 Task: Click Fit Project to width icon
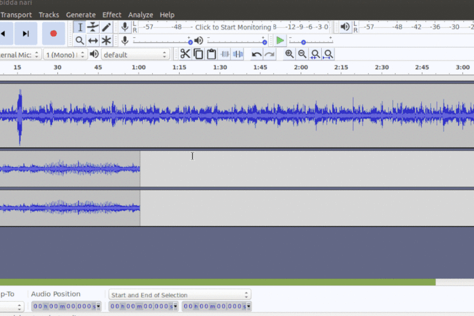[328, 54]
